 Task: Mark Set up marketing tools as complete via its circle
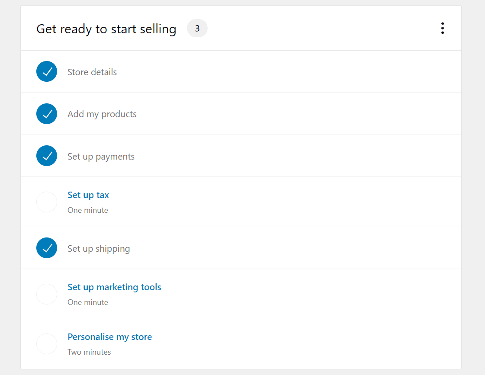(x=46, y=294)
